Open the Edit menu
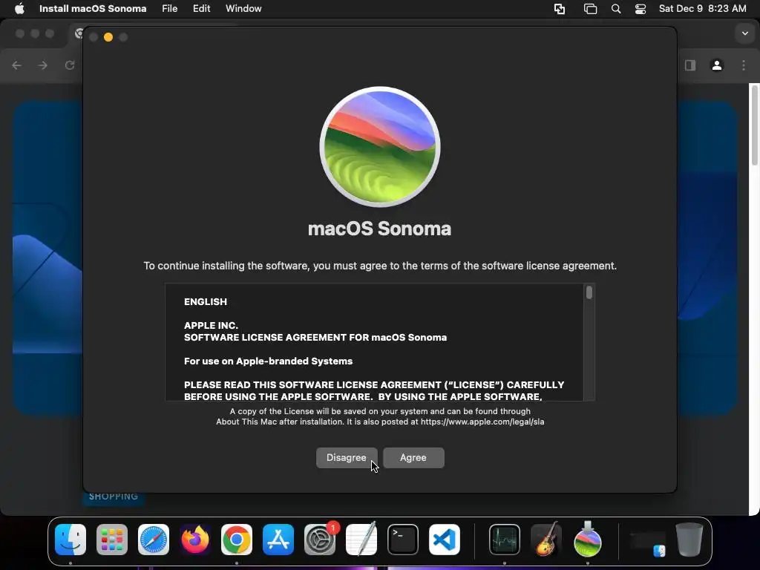 pos(201,9)
